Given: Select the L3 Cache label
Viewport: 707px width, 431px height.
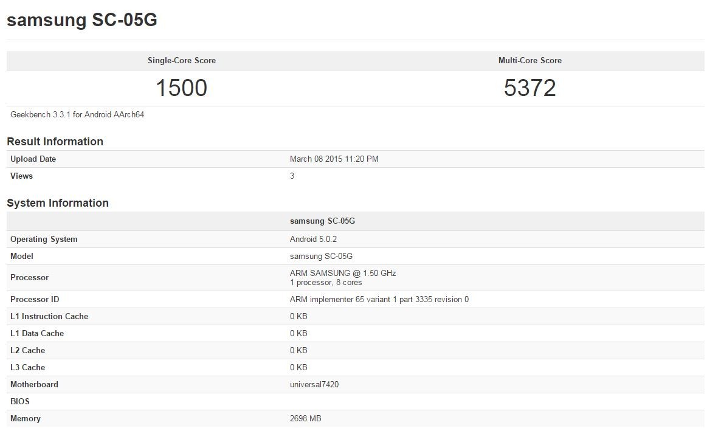Looking at the screenshot, I should point(27,367).
